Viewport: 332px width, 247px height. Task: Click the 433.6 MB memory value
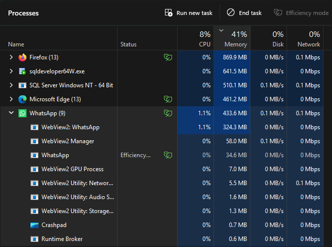click(x=235, y=113)
